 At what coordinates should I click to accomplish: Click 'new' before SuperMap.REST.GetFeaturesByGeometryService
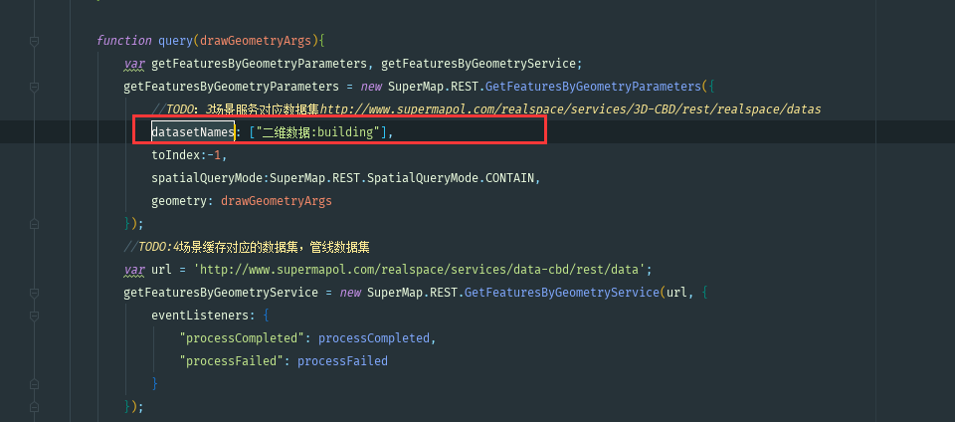[x=350, y=293]
